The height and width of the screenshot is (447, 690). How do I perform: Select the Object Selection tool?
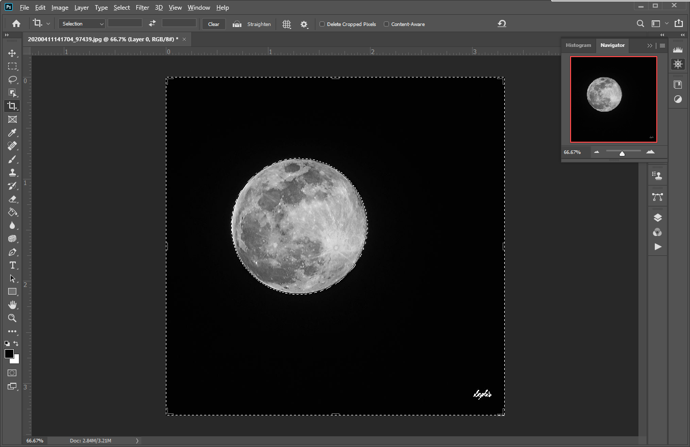point(12,93)
